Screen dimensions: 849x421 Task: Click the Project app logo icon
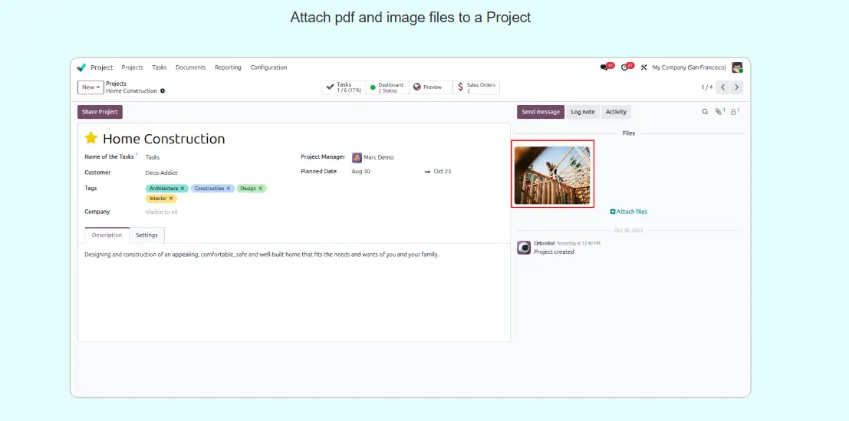[x=82, y=67]
